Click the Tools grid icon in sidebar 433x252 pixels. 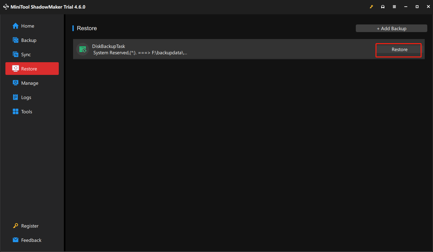16,111
